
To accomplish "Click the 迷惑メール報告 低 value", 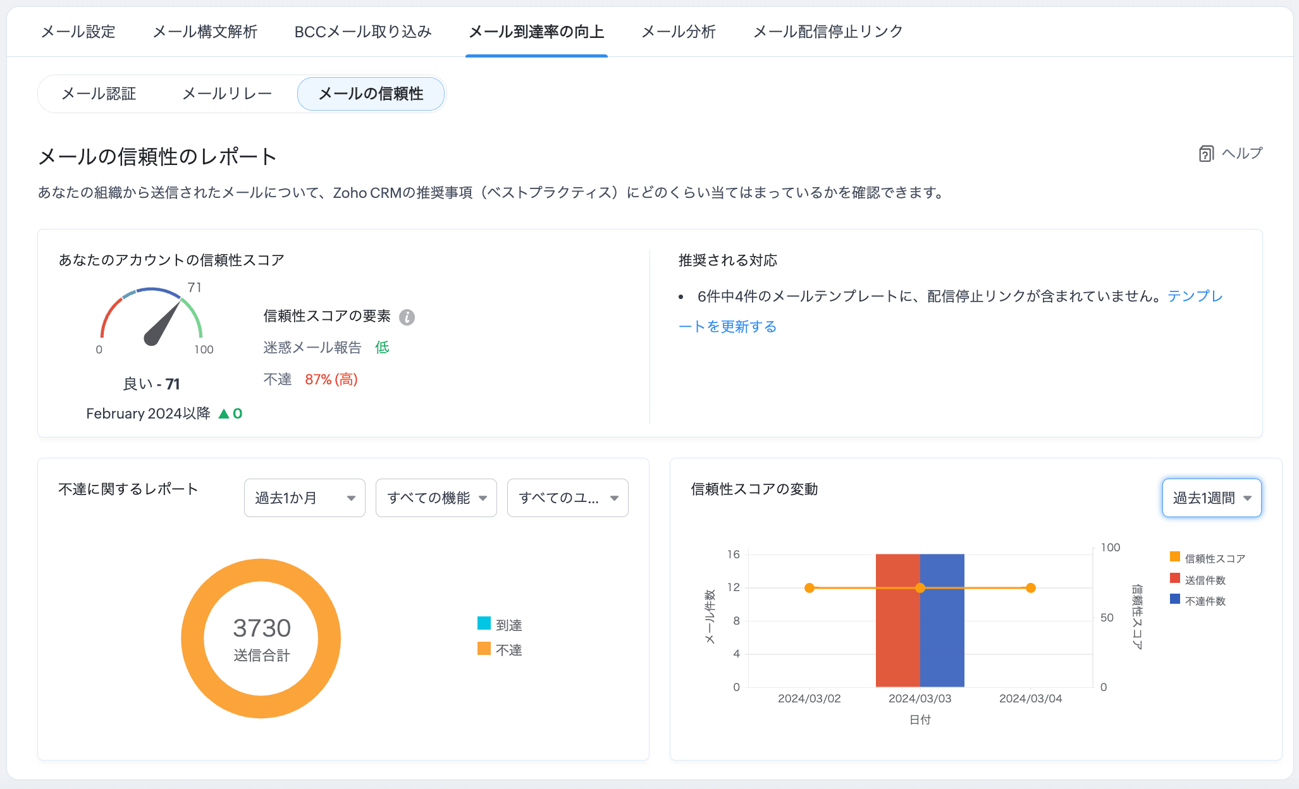I will (382, 347).
